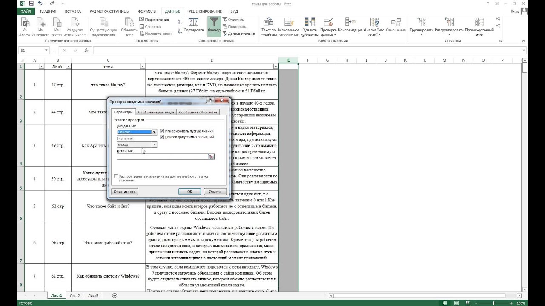
Task: Switch to Сообщение об ошибке tab
Action: [x=198, y=112]
